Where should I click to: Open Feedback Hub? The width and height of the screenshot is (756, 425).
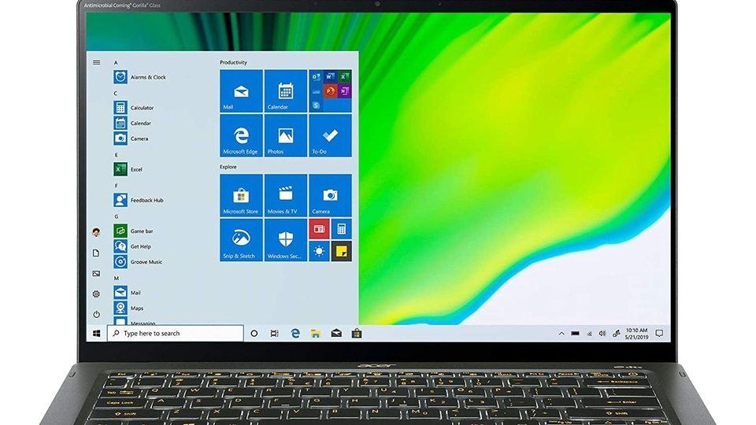(x=139, y=201)
